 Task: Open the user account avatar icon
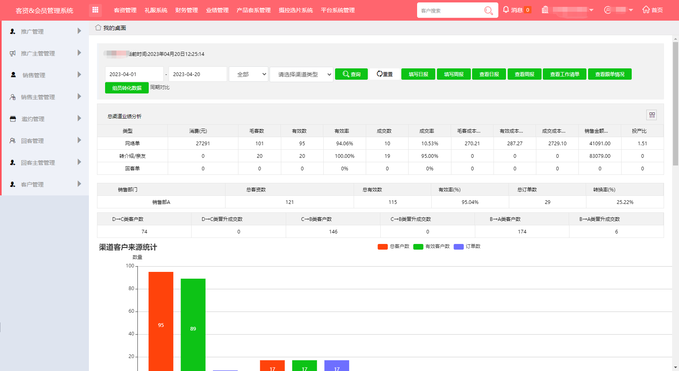coord(607,10)
